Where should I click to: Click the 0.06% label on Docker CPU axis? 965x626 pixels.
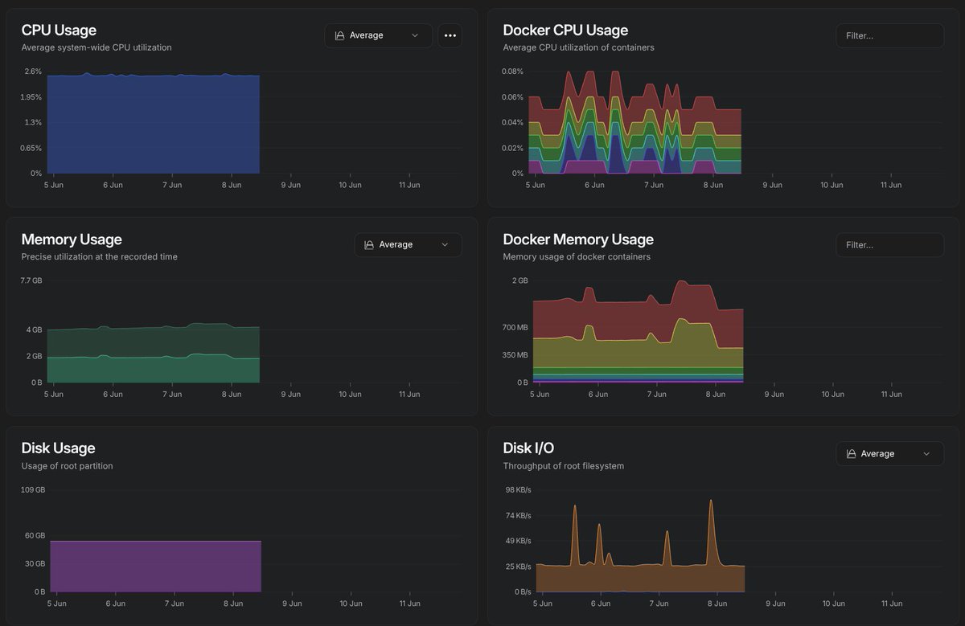[x=512, y=97]
